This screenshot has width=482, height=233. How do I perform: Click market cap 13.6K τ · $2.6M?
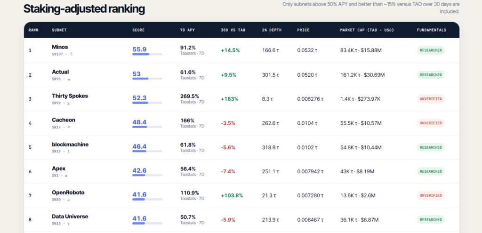[x=358, y=195]
